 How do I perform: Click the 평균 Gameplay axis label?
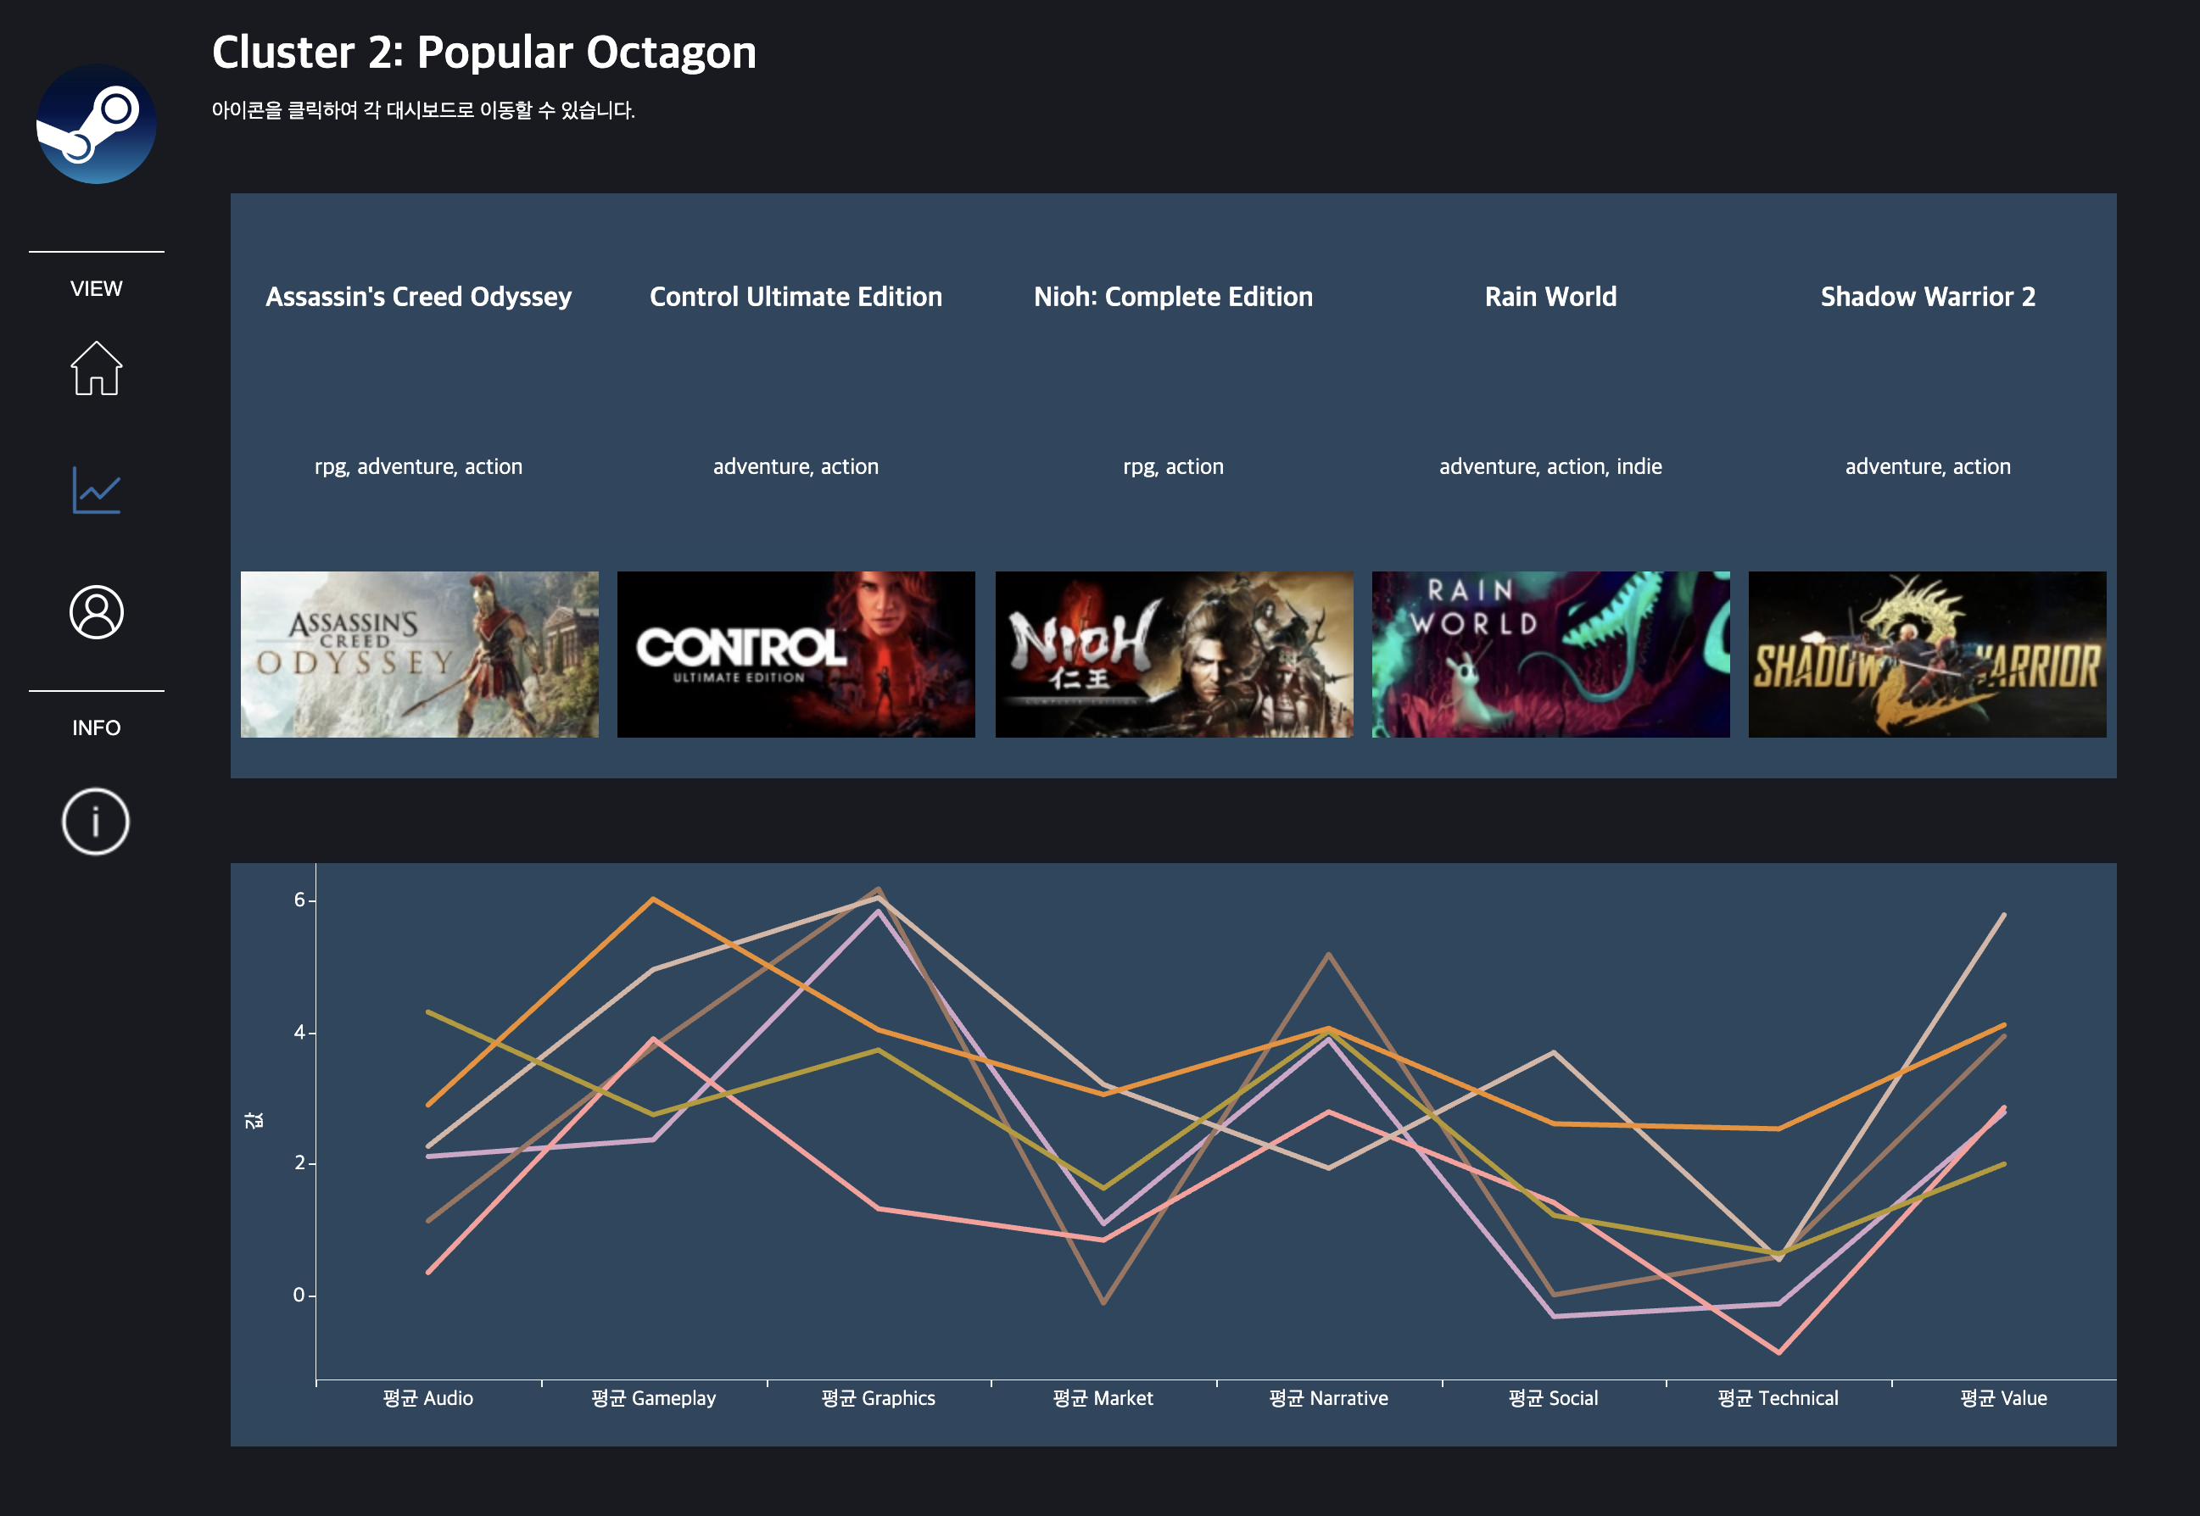654,1398
